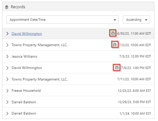
Task: Open the David Willmington link
Action: coord(27,34)
